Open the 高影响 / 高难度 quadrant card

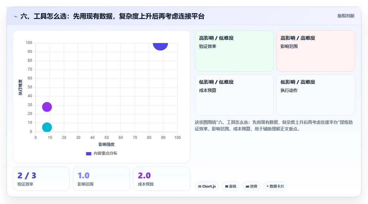pyautogui.click(x=316, y=51)
